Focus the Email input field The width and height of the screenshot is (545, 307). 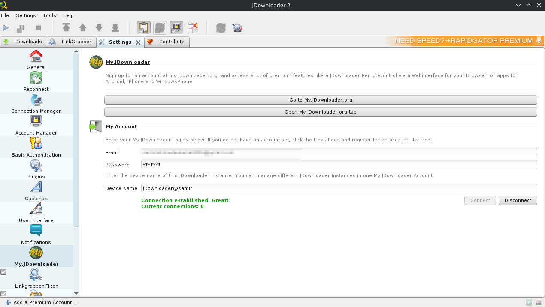339,153
